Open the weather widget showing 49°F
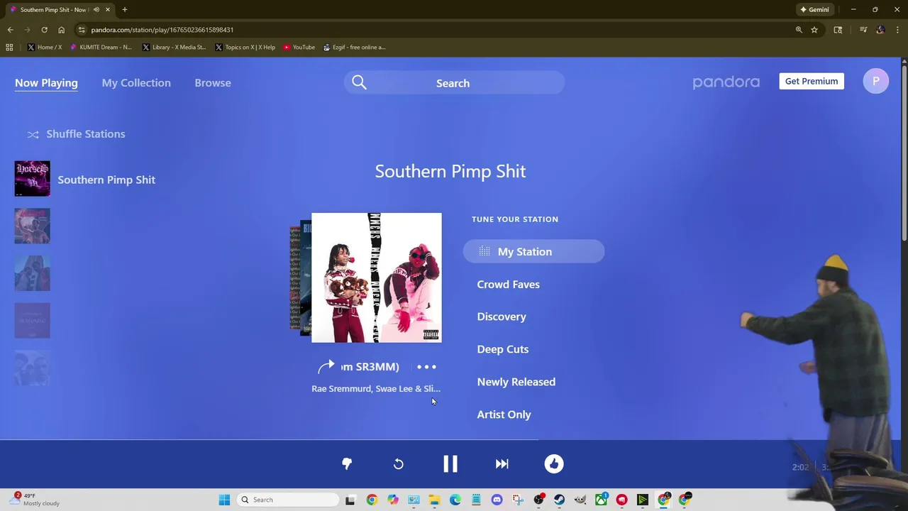Viewport: 908px width, 511px height. click(35, 500)
